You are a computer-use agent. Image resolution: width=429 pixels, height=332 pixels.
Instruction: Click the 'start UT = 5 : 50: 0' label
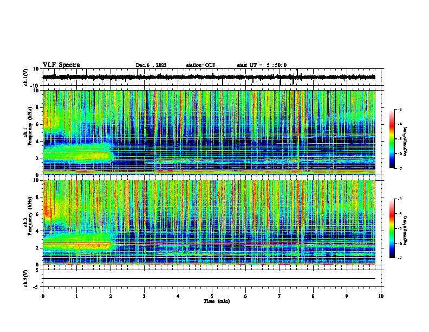(262, 65)
